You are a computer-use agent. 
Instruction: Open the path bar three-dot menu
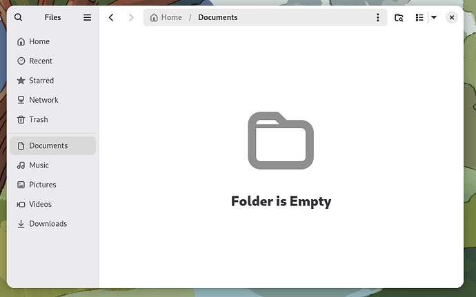click(x=377, y=17)
